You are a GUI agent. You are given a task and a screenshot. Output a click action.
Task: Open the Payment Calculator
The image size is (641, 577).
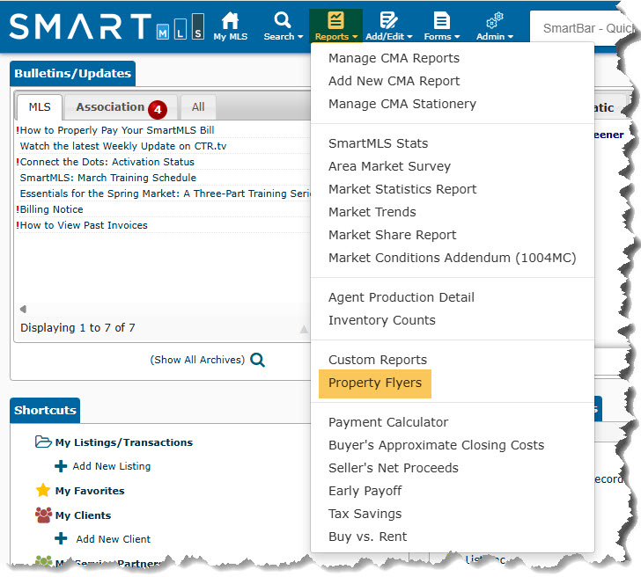(388, 422)
